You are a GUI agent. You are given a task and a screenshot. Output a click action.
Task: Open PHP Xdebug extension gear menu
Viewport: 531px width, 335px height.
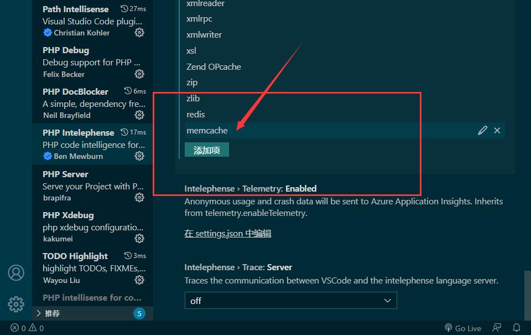coord(139,238)
